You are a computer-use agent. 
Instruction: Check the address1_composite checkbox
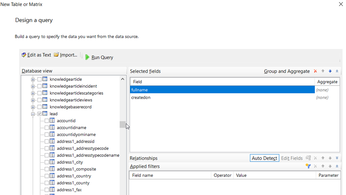click(47, 169)
